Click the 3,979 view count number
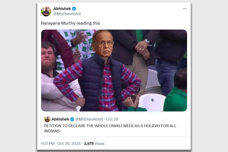Image resolution: width=228 pixels, height=152 pixels. (x=89, y=144)
